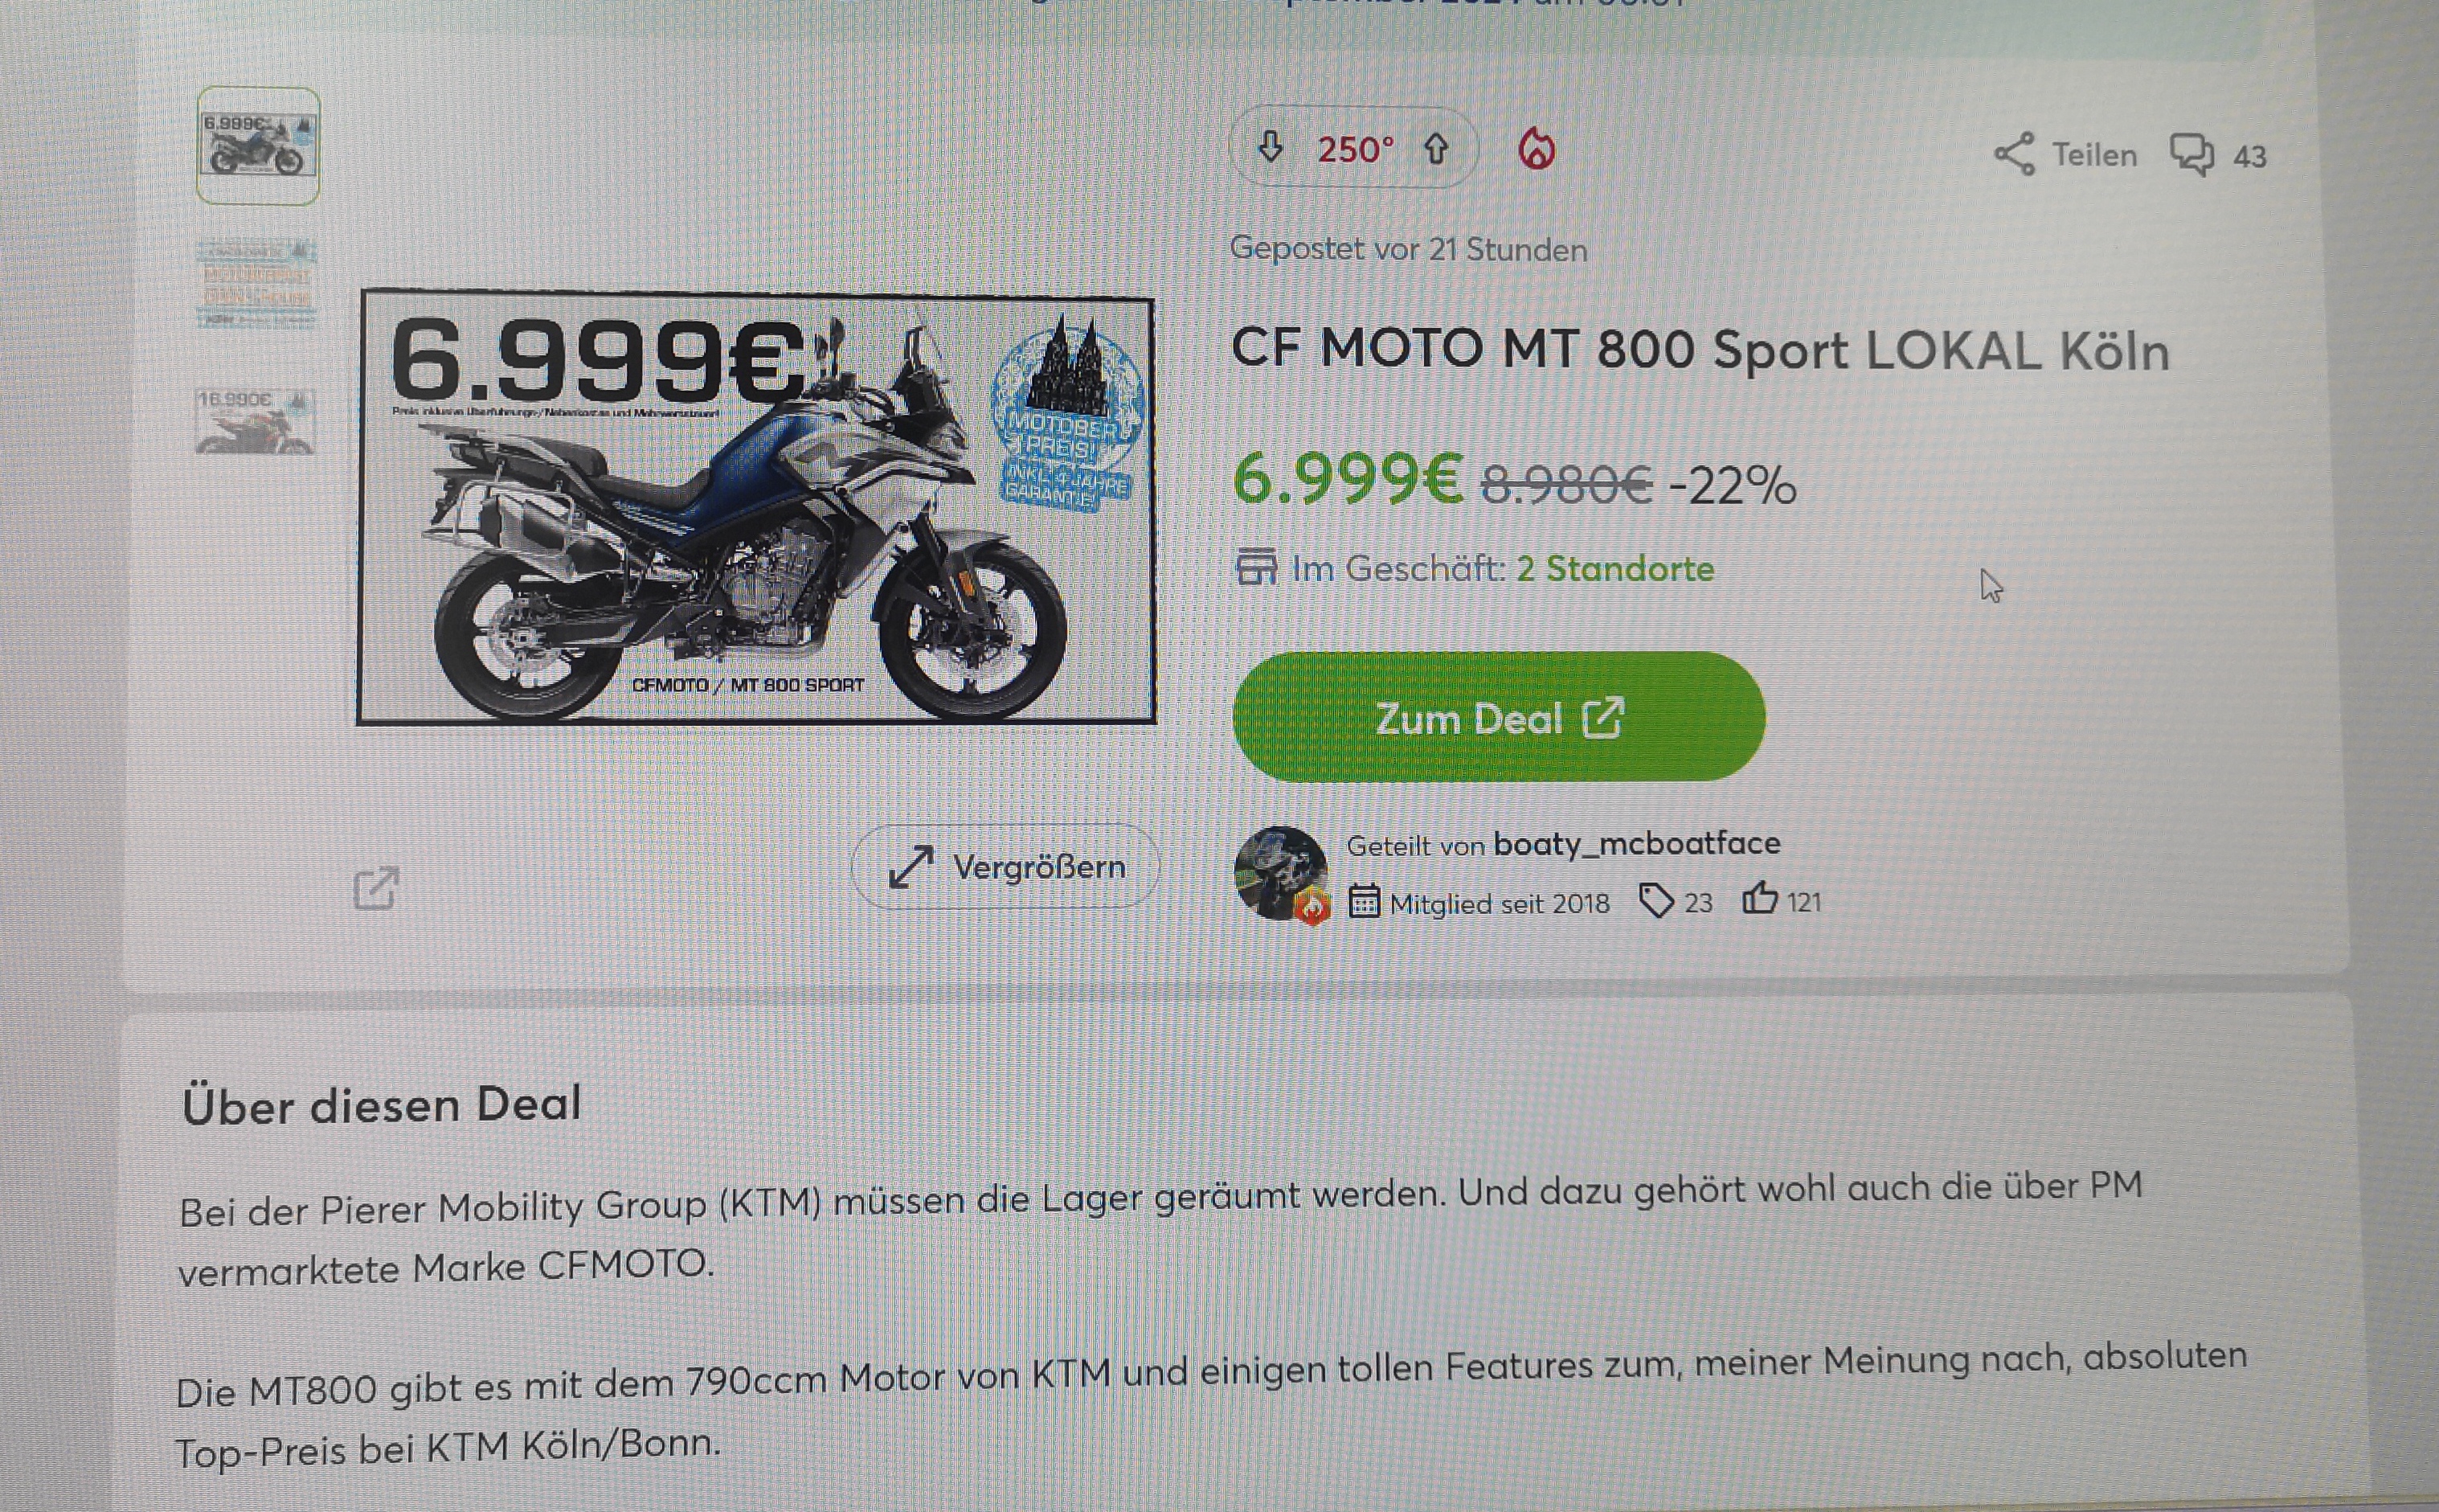Click the external link icon below the image
The width and height of the screenshot is (2439, 1512).
point(376,888)
